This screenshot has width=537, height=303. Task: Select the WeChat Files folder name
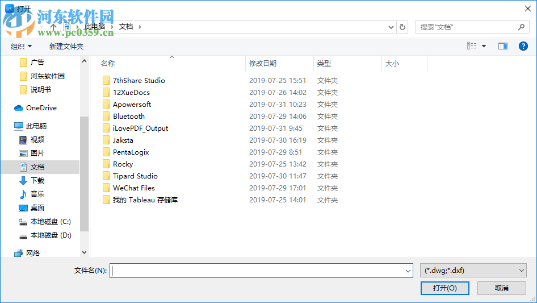134,188
